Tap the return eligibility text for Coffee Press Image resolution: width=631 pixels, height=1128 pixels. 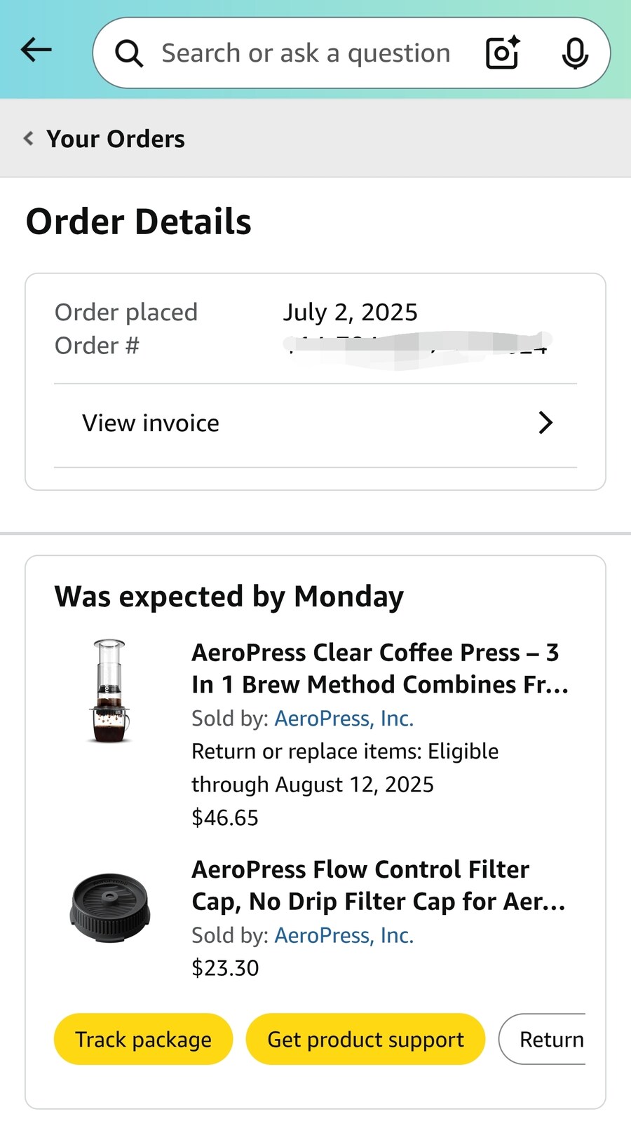pyautogui.click(x=345, y=768)
